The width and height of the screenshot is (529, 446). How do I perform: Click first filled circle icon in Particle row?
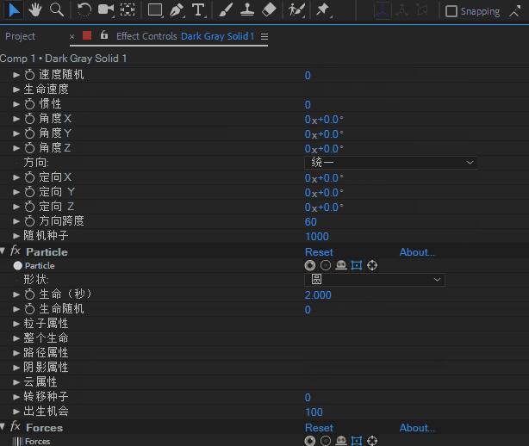point(310,265)
